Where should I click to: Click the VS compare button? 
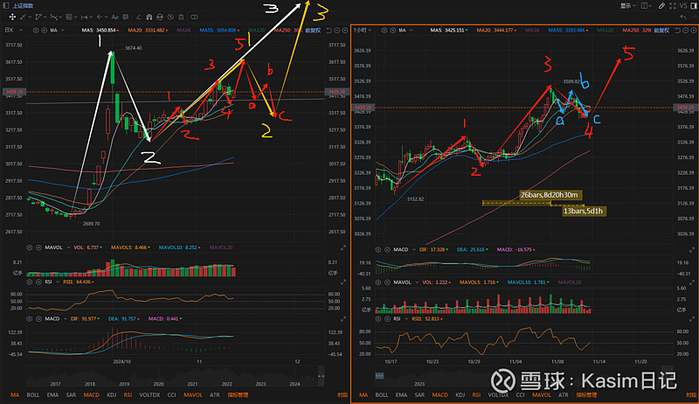[683, 5]
